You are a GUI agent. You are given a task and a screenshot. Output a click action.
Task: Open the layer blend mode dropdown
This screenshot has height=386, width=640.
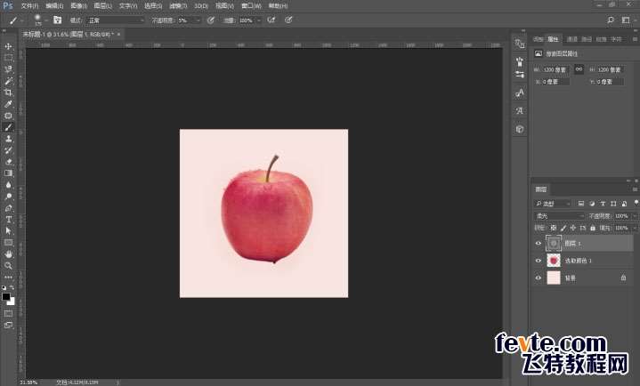tap(559, 216)
